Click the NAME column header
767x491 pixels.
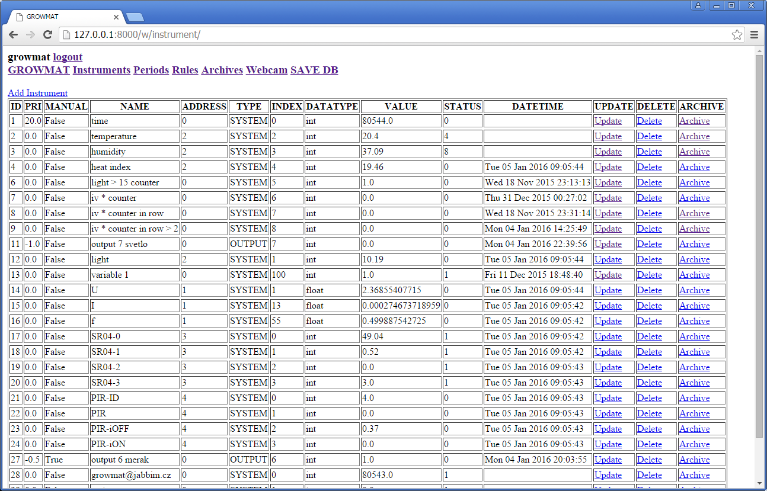click(x=135, y=107)
